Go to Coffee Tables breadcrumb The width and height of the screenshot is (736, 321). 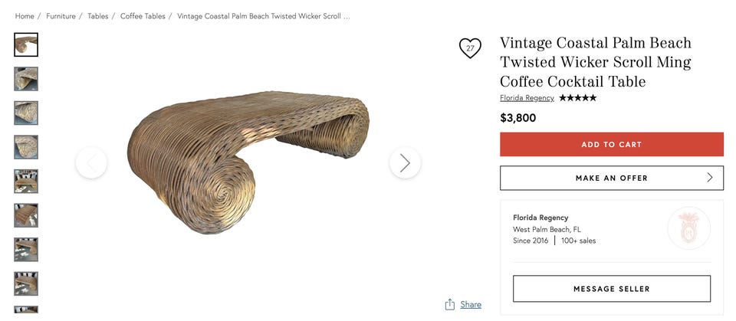click(143, 16)
